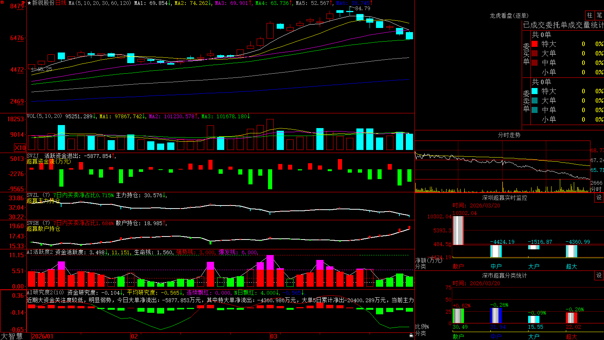Click the 散户 bar showing 10302.04
Screen dimensions: 604x340
coord(458,230)
